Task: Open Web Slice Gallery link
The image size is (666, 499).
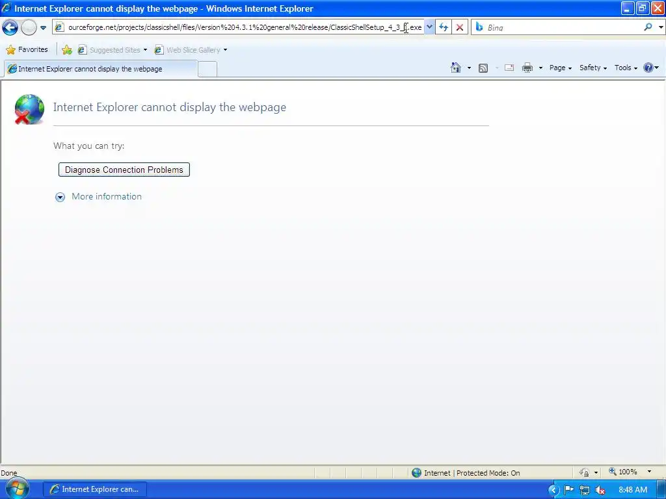Action: click(187, 50)
